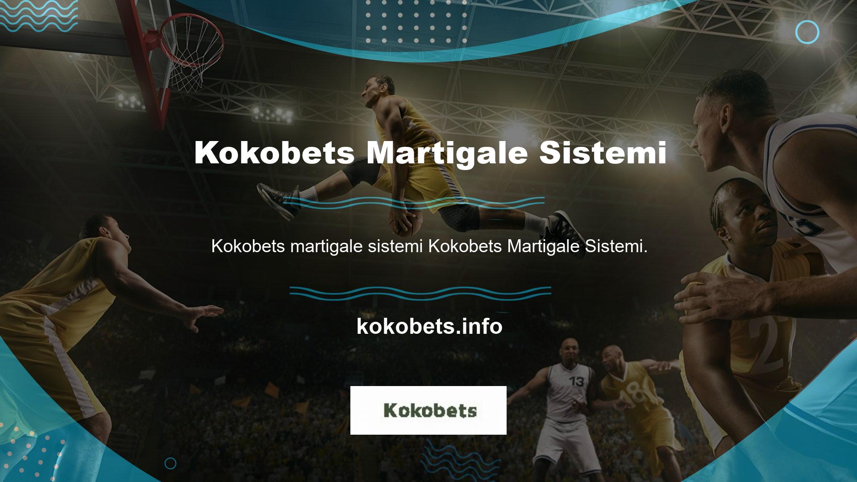The height and width of the screenshot is (482, 857).
Task: Click the wavy divider above kokobets.info
Action: point(420,293)
